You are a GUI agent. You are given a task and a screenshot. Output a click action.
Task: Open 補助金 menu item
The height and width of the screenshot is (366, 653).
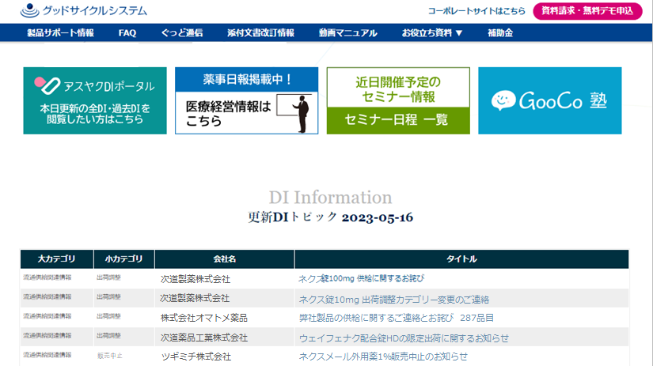tap(500, 33)
